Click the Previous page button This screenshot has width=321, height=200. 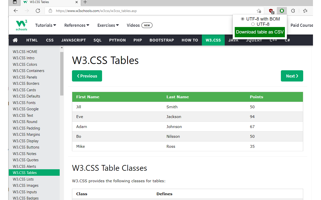point(87,76)
